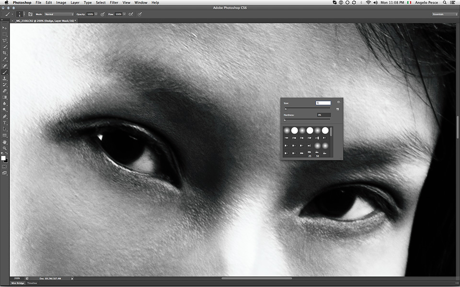The width and height of the screenshot is (460, 287).
Task: Select the Move tool
Action: click(x=4, y=28)
